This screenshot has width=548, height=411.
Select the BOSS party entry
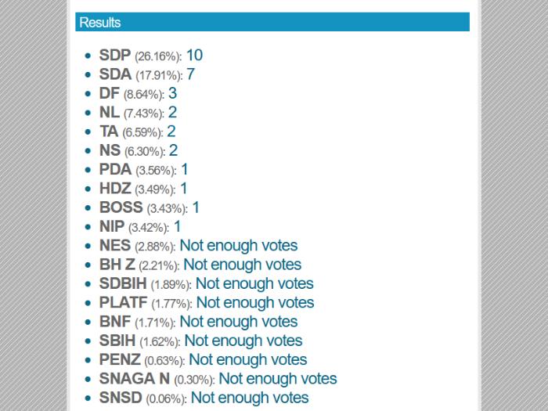pos(150,207)
